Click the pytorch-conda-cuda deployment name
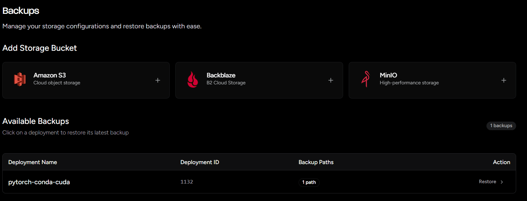Image resolution: width=527 pixels, height=201 pixels. tap(39, 182)
